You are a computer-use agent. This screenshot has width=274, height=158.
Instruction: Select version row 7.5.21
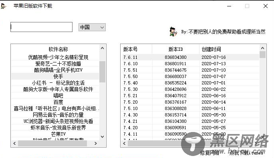[190, 96]
